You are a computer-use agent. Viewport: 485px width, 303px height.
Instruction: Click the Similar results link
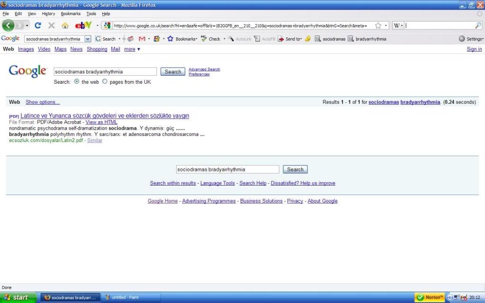[95, 140]
